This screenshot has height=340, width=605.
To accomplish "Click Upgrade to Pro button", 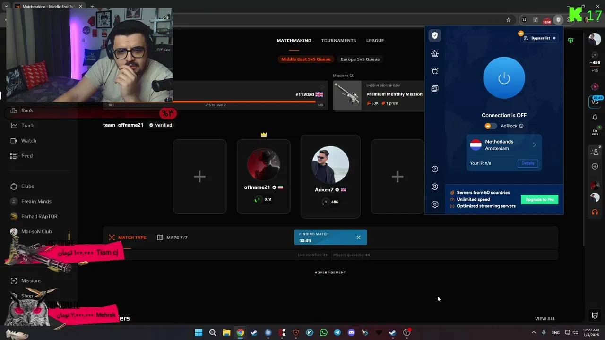I will (539, 200).
